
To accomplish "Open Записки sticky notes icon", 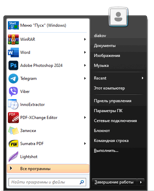I will pyautogui.click(x=13, y=131).
